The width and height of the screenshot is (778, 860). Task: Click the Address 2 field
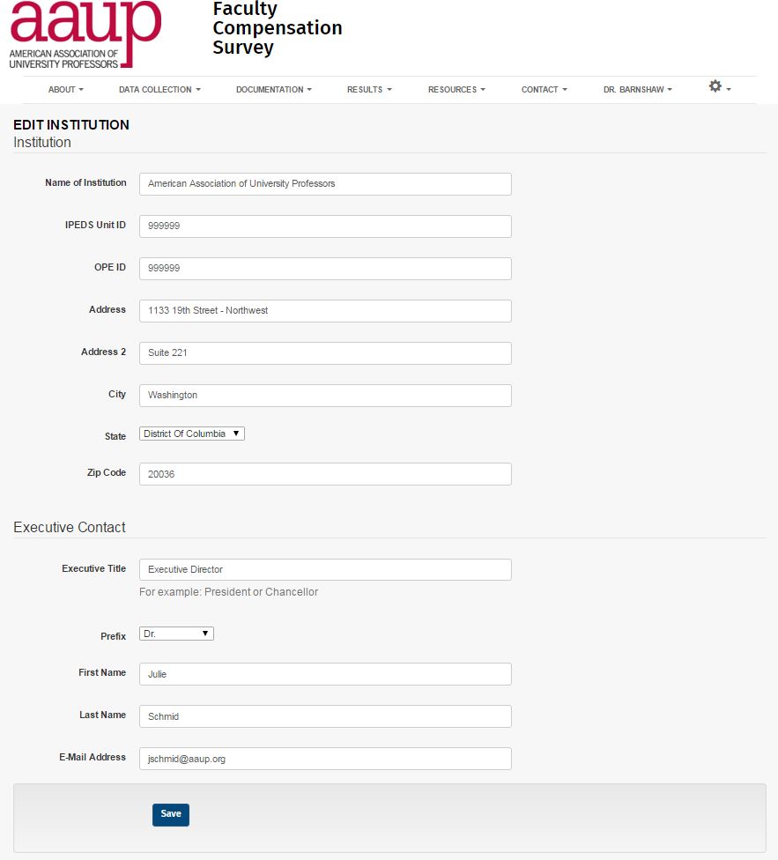pyautogui.click(x=325, y=352)
